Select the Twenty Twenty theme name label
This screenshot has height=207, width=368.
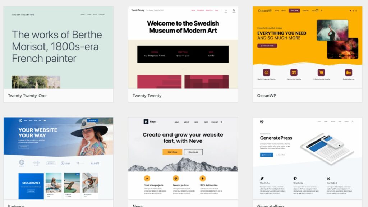click(147, 96)
